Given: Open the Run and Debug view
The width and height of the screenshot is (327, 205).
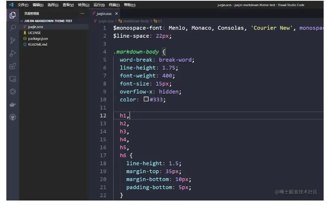Looking at the screenshot, I should point(13,53).
